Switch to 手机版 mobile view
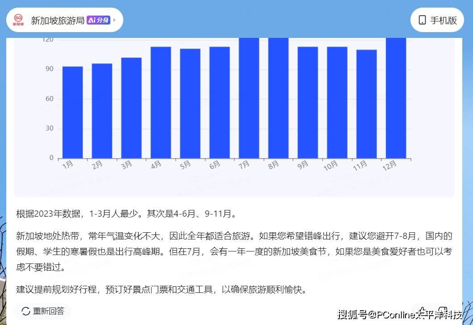This screenshot has height=325, width=473. click(437, 20)
